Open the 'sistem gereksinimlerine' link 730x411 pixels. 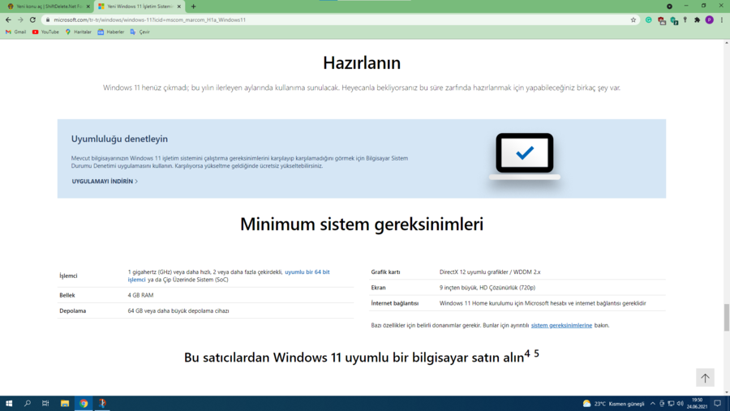(561, 325)
